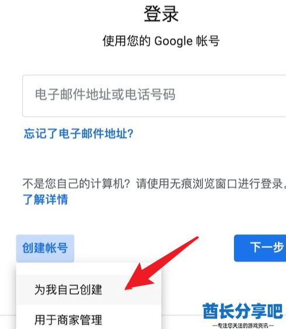Screen dimensions: 286x329
Task: Focus the 电子邮件地址或电话号码 text box
Action: [154, 95]
